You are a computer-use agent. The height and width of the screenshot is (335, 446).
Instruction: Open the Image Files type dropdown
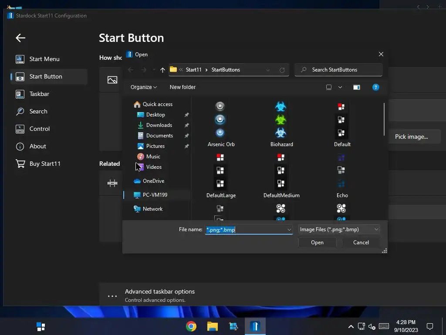point(339,229)
